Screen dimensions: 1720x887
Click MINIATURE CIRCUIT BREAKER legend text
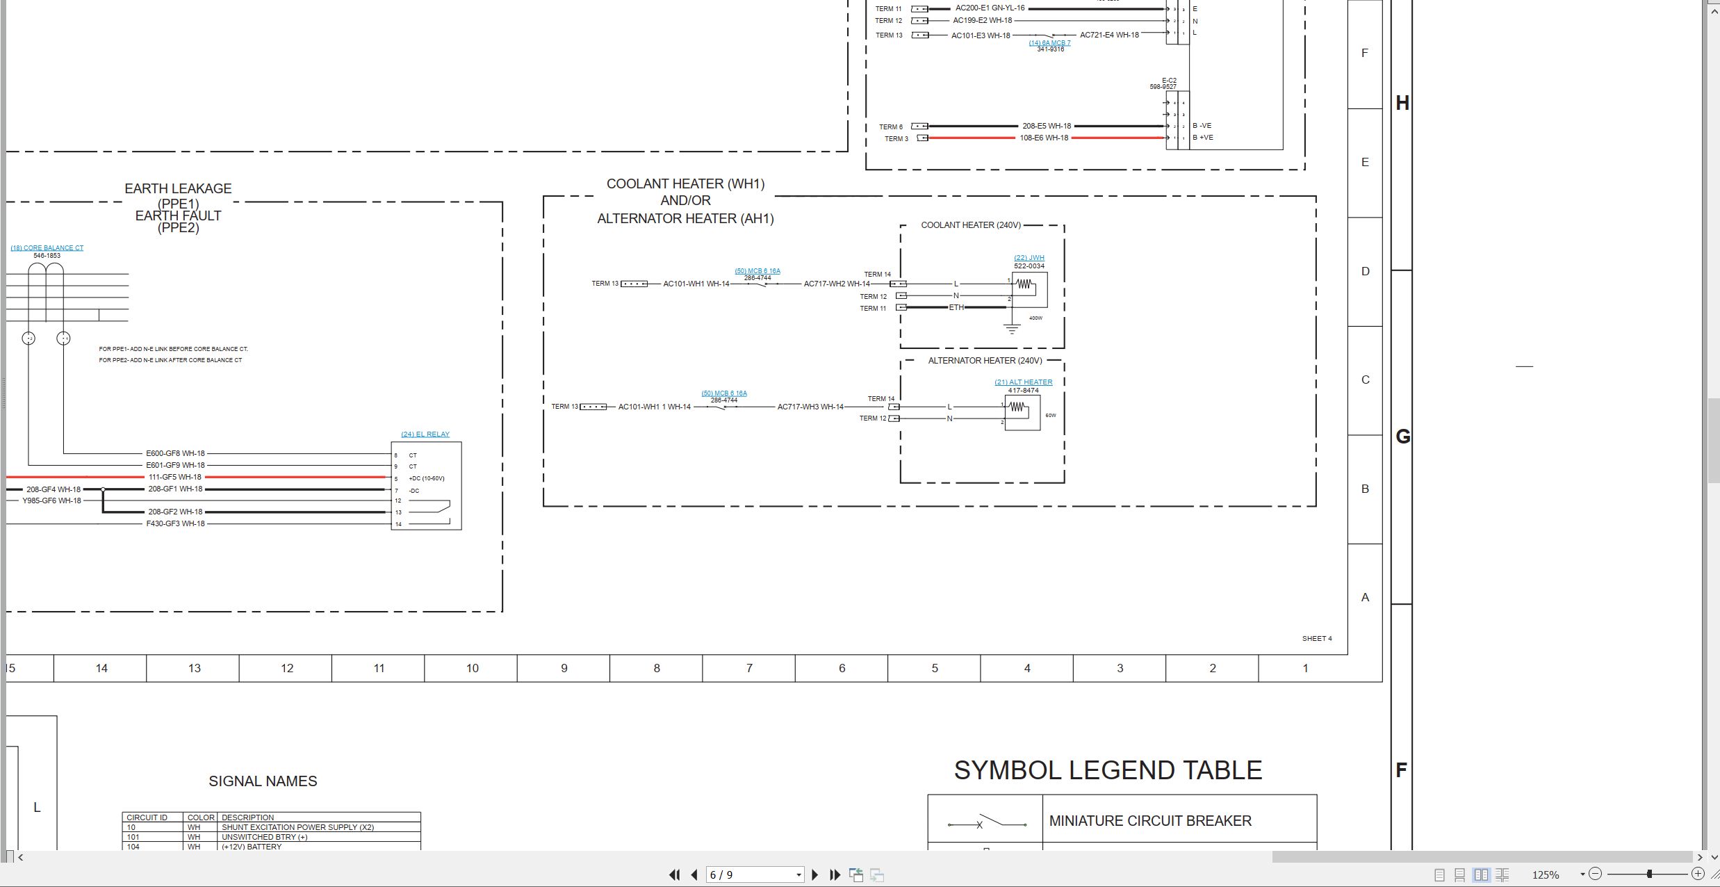[1150, 821]
